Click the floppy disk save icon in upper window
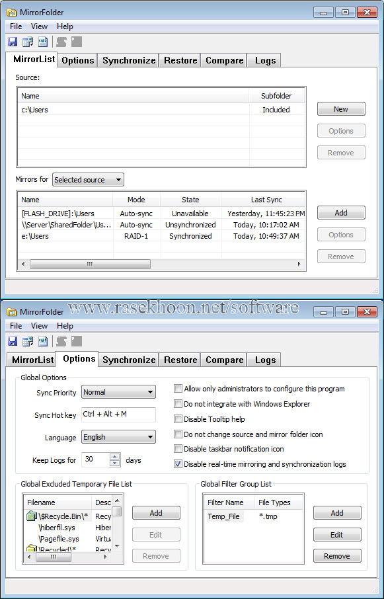 pyautogui.click(x=13, y=42)
